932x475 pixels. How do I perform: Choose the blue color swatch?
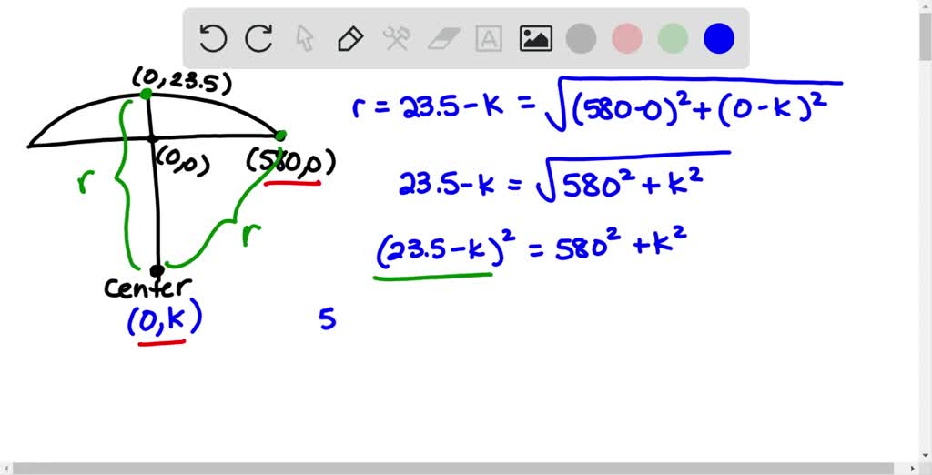click(719, 38)
